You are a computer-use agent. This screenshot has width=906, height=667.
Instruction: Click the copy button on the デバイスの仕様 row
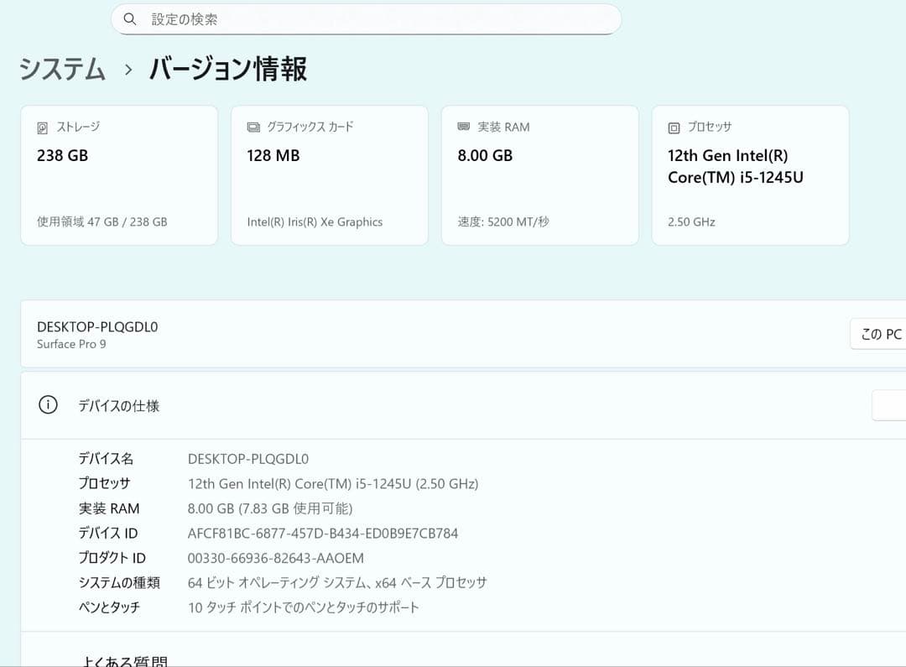point(891,405)
